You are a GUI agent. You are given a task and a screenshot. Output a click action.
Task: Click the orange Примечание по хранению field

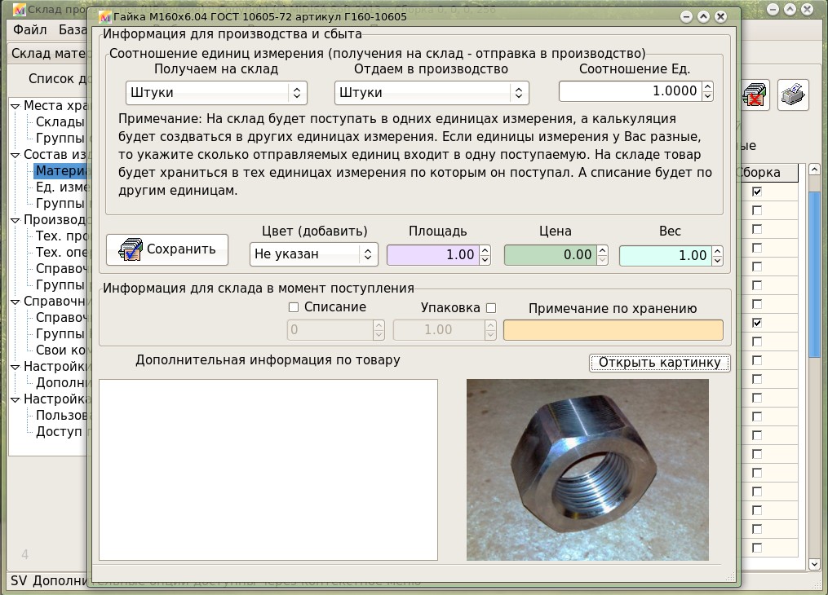tap(613, 330)
